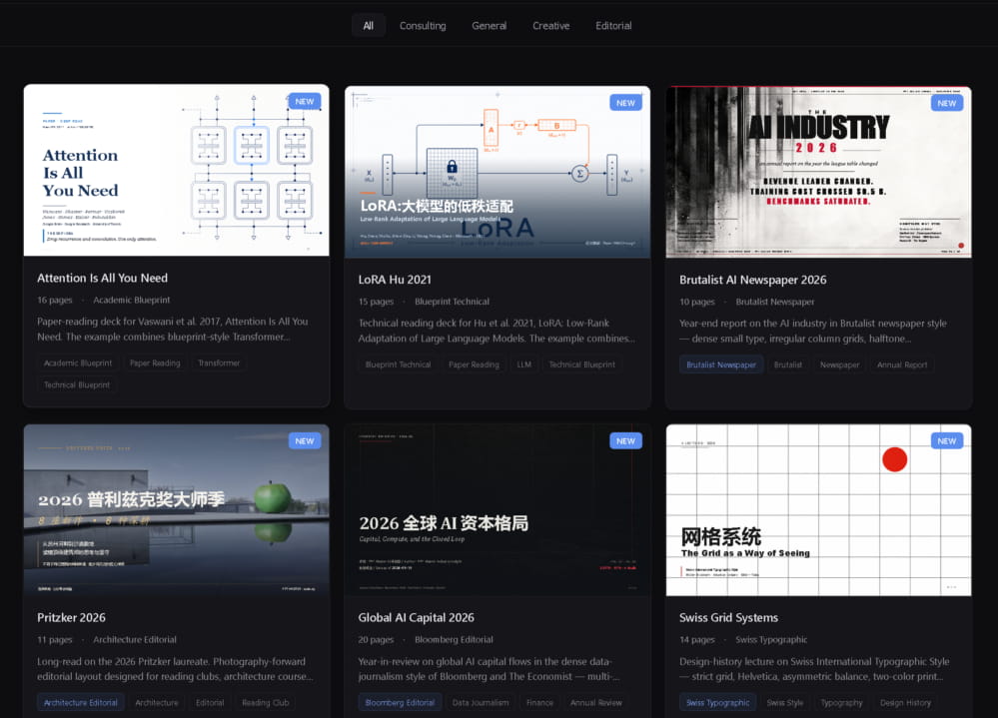Switch to the Consulting filter tab
Screen dimensions: 998x718
(423, 25)
